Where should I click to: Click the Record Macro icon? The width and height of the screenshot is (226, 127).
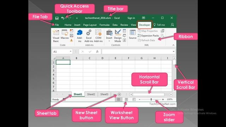(71, 31)
